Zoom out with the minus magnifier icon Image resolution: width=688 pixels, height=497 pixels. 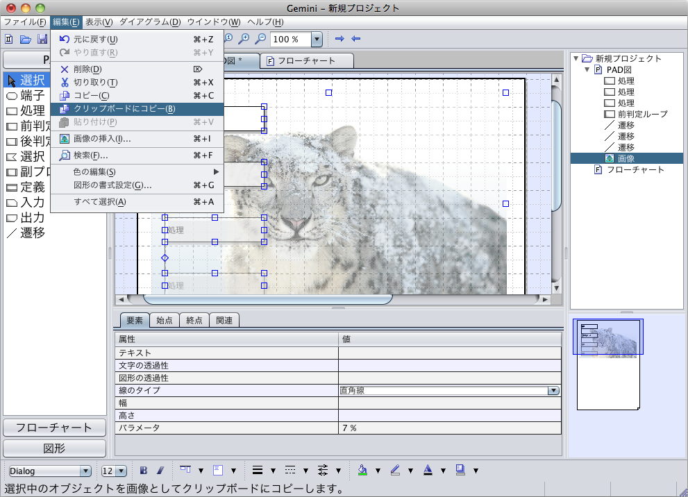tap(260, 39)
